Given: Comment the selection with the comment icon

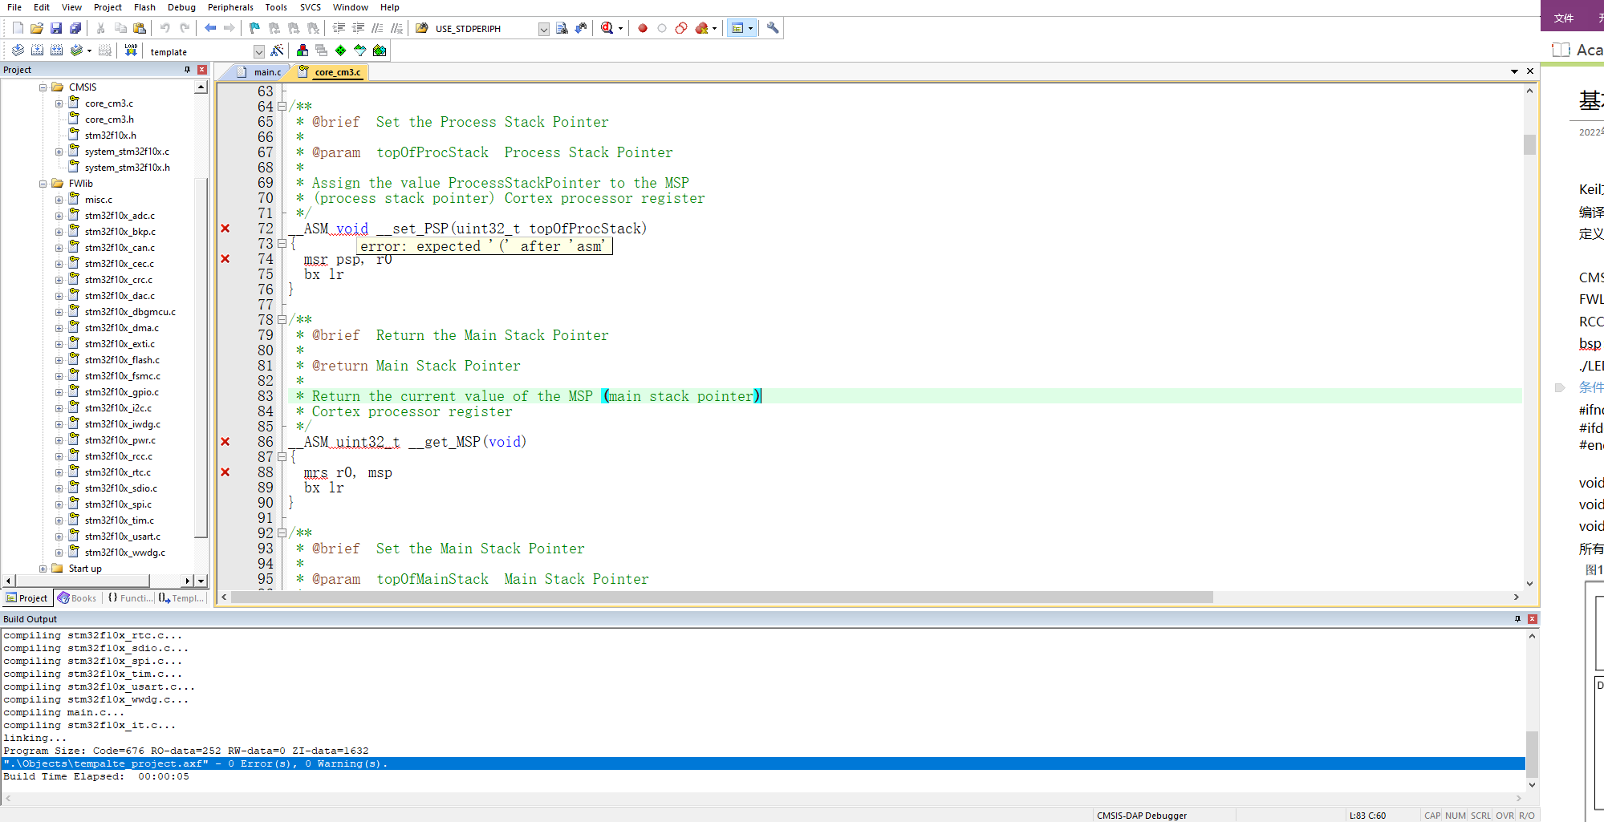Looking at the screenshot, I should (x=378, y=28).
